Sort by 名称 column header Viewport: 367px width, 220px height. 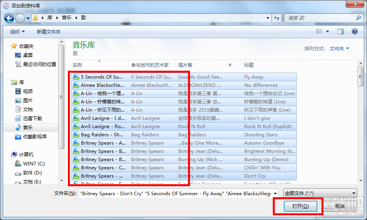pyautogui.click(x=100, y=65)
